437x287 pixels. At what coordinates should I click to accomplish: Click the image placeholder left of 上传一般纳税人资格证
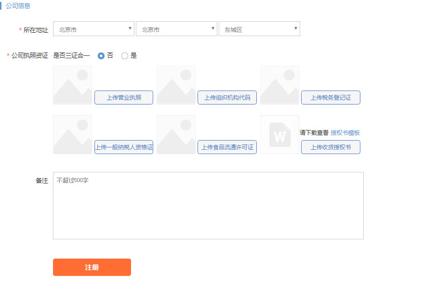coord(72,135)
